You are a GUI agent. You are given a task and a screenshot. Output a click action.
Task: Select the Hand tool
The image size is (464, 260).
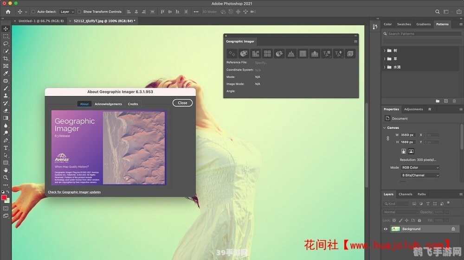coord(6,170)
